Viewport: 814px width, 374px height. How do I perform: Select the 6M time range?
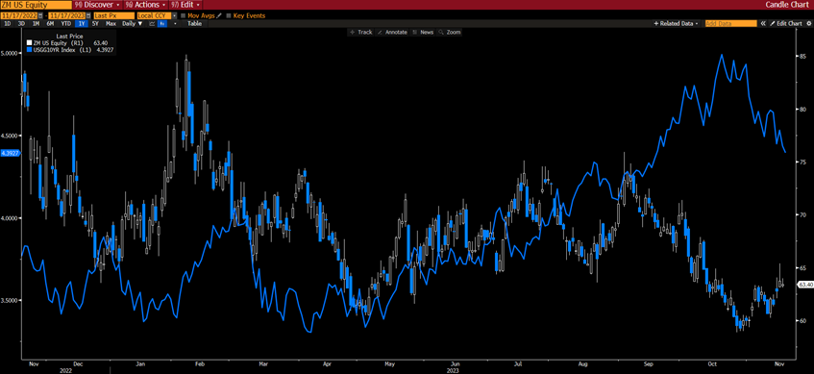[50, 23]
